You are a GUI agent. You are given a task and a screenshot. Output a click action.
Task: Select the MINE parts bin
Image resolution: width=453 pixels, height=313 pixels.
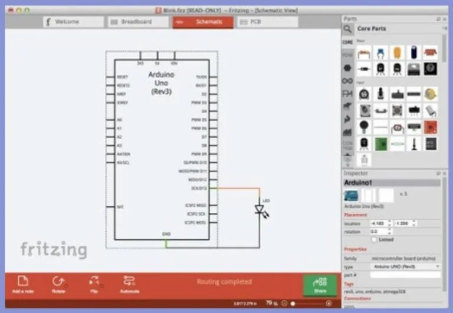click(347, 55)
